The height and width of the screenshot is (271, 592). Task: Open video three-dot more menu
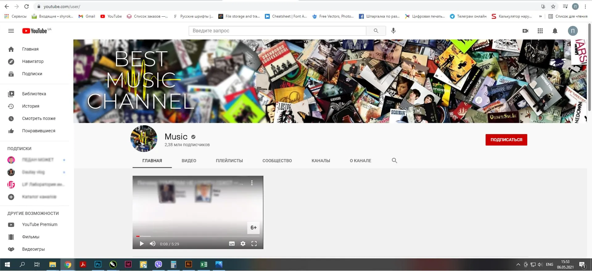[x=252, y=183]
